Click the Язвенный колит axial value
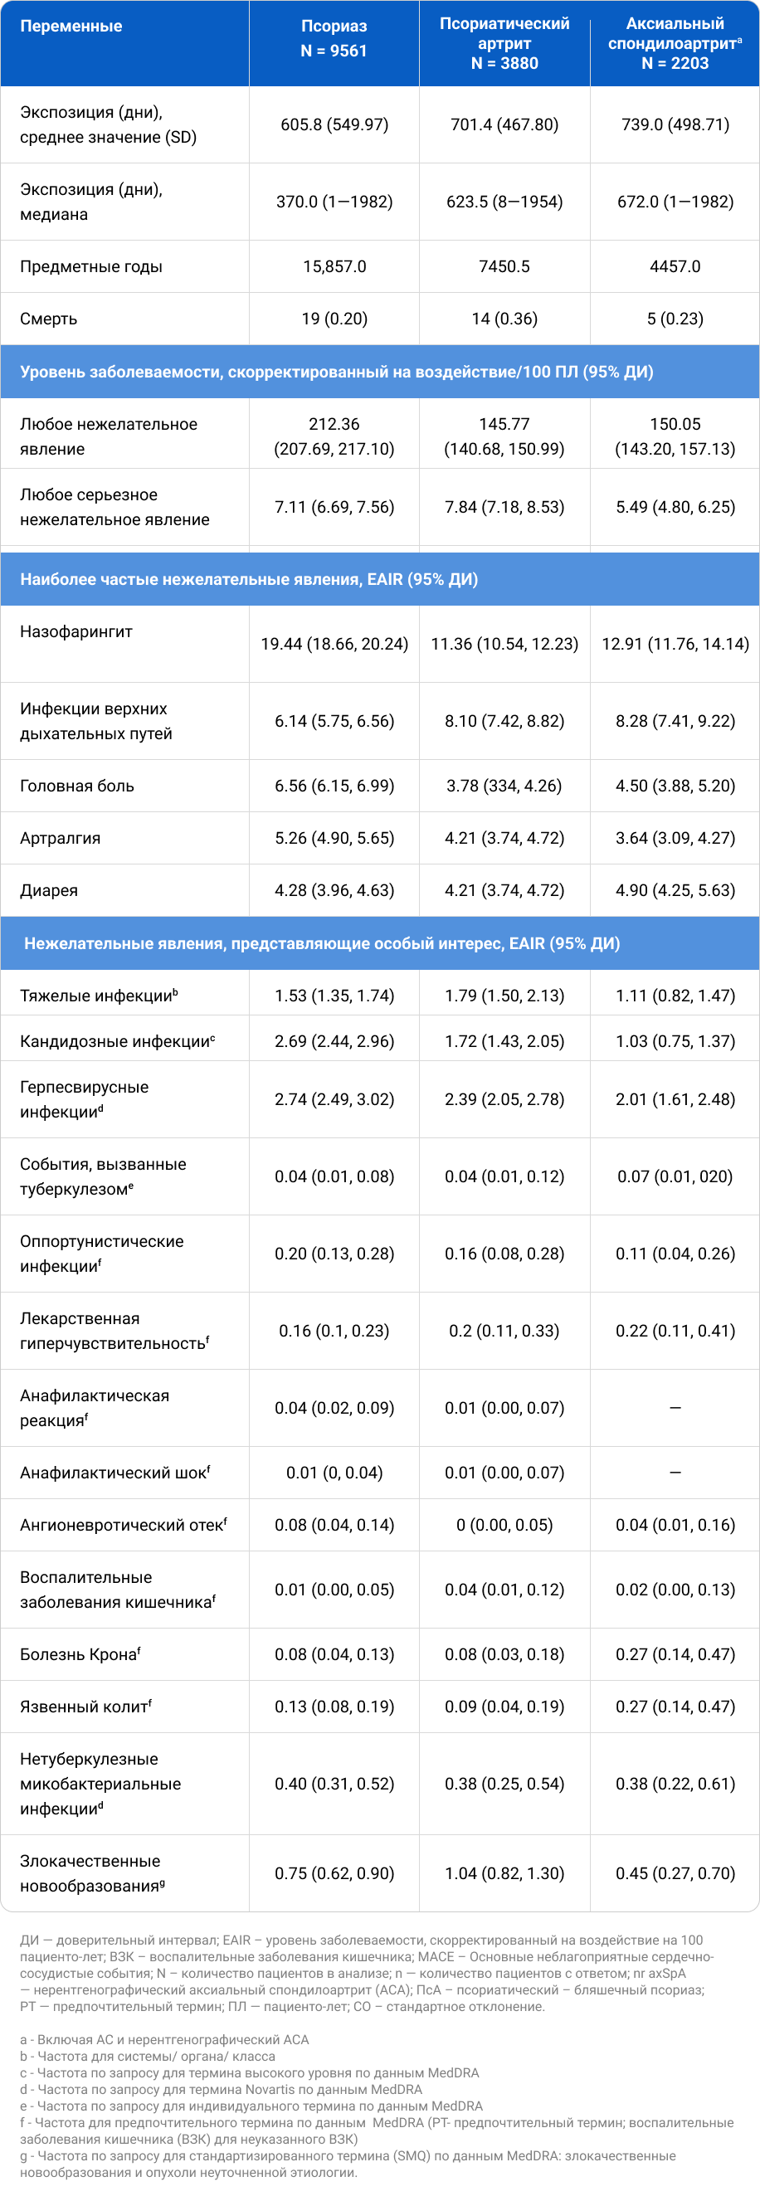 (675, 1707)
